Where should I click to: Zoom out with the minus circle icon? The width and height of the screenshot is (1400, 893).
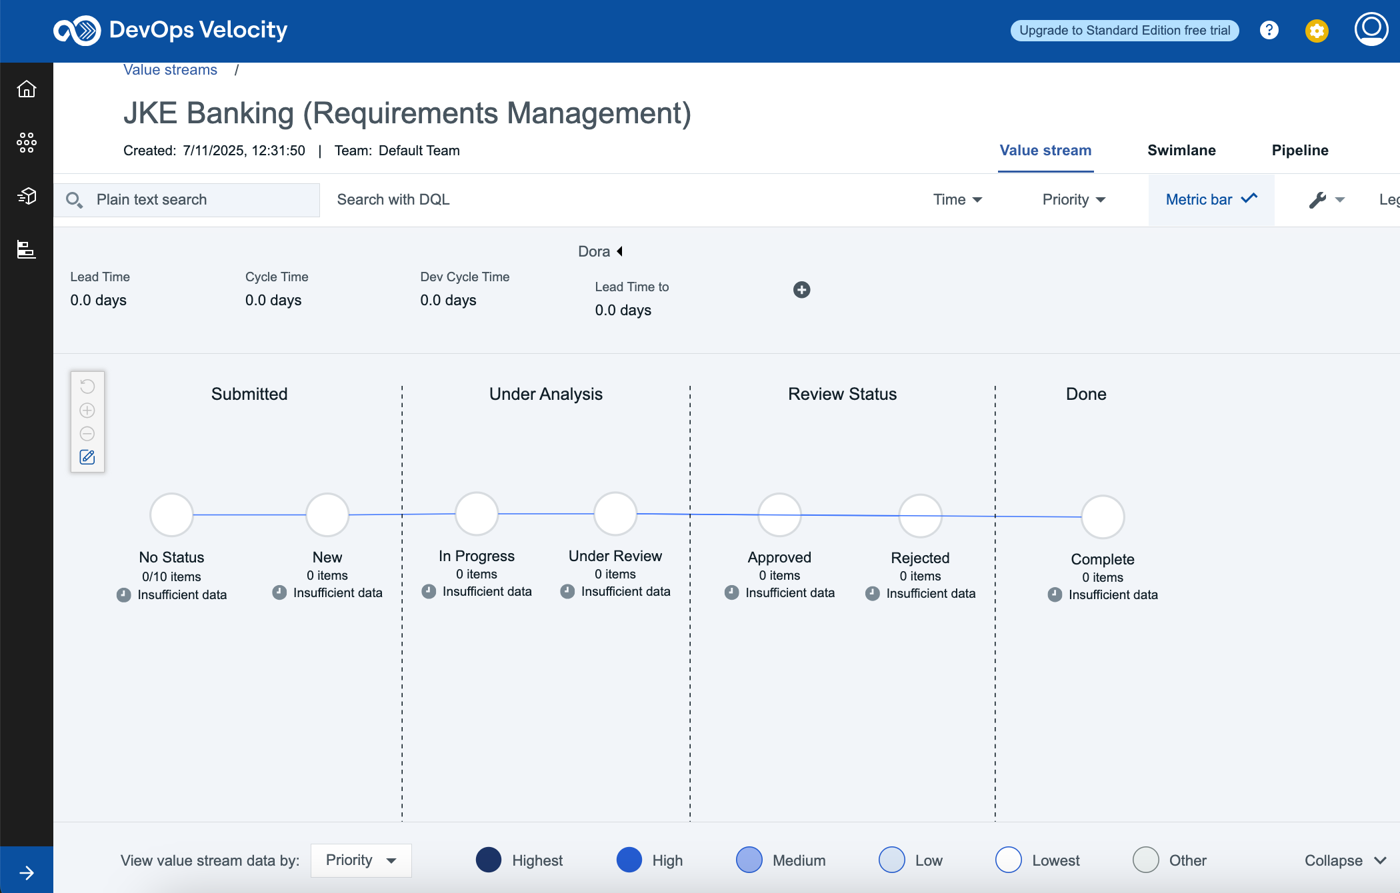click(x=87, y=434)
